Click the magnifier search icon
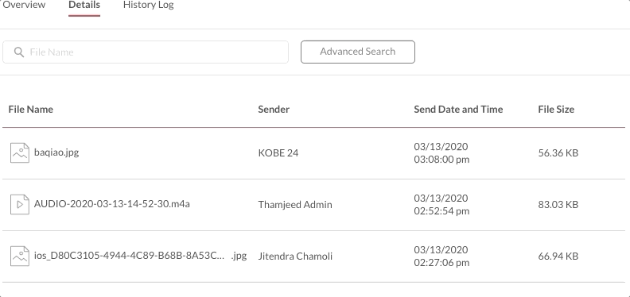This screenshot has height=297, width=630. coord(19,52)
